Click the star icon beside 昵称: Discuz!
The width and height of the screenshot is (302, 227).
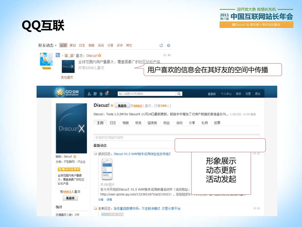click(x=75, y=156)
